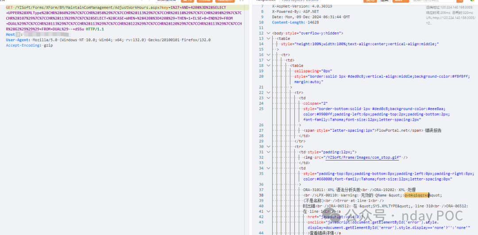This screenshot has height=235, width=478.
Task: Click the User-Agent header name
Action: click(x=17, y=40)
